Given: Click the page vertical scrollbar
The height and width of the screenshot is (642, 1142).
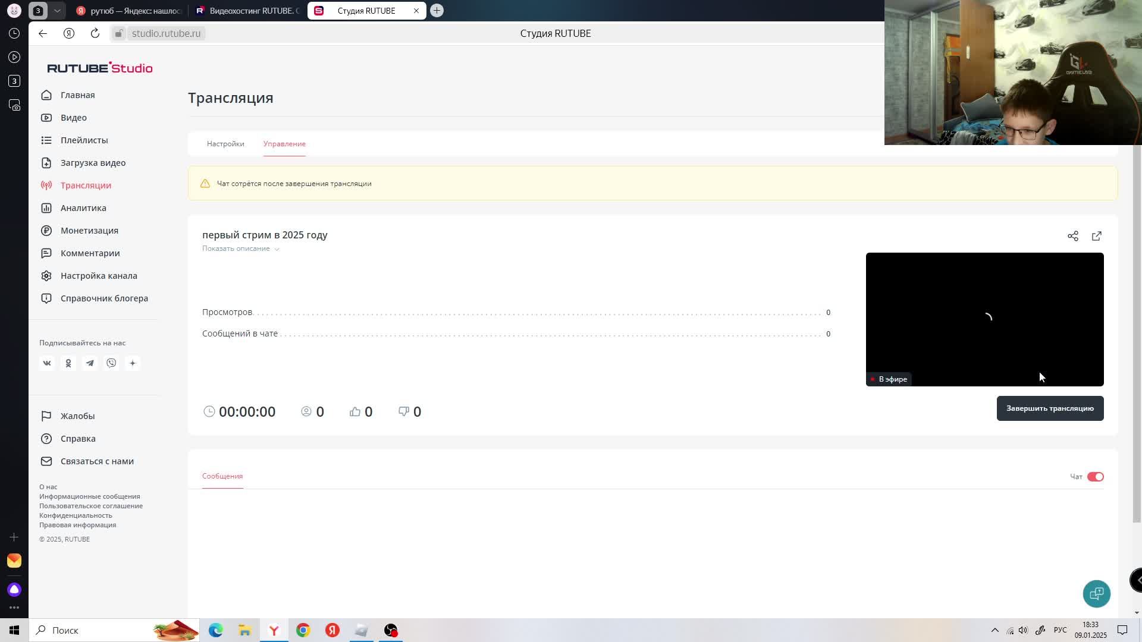Looking at the screenshot, I should 1137,333.
